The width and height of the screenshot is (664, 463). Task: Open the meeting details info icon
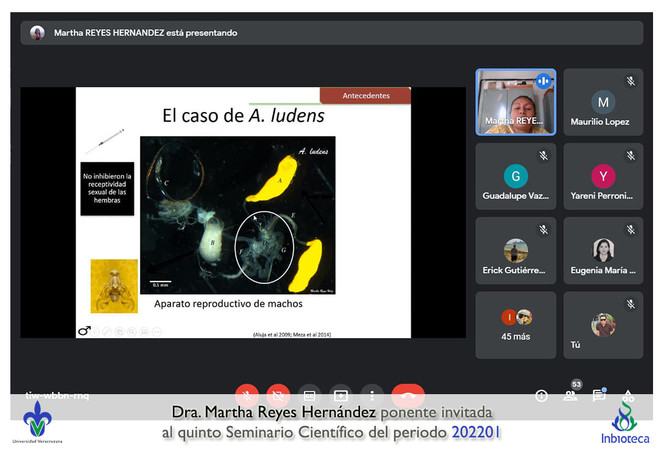click(x=541, y=396)
